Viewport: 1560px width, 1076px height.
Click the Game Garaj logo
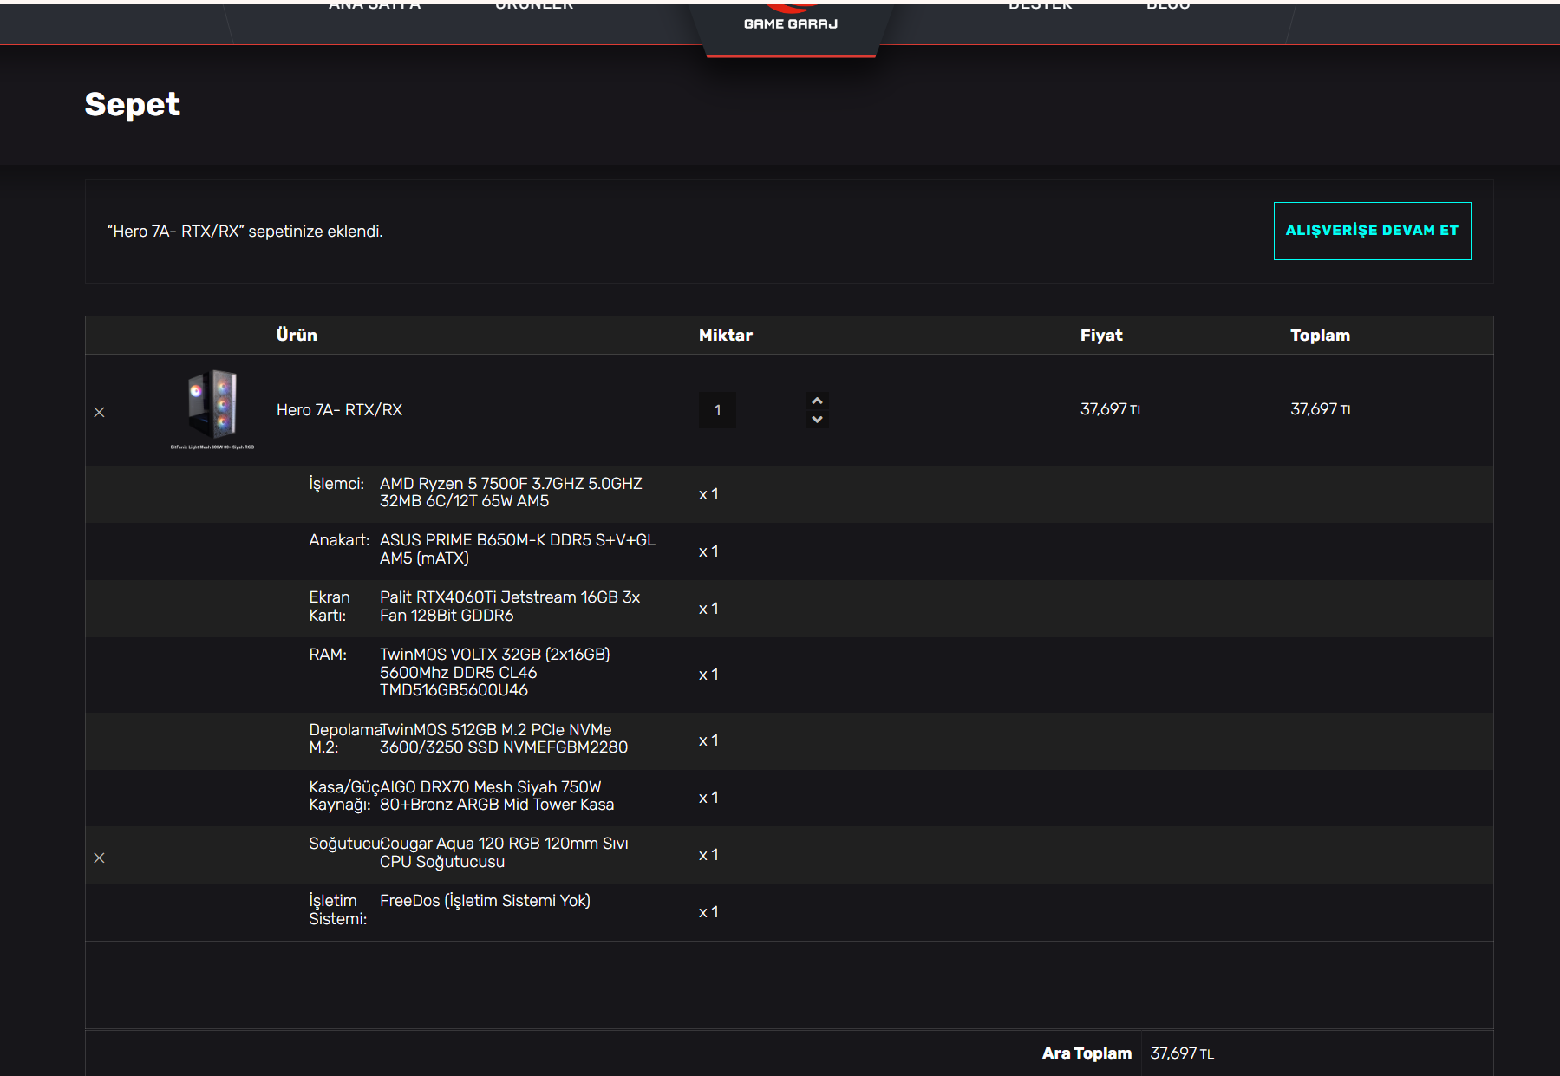791,17
